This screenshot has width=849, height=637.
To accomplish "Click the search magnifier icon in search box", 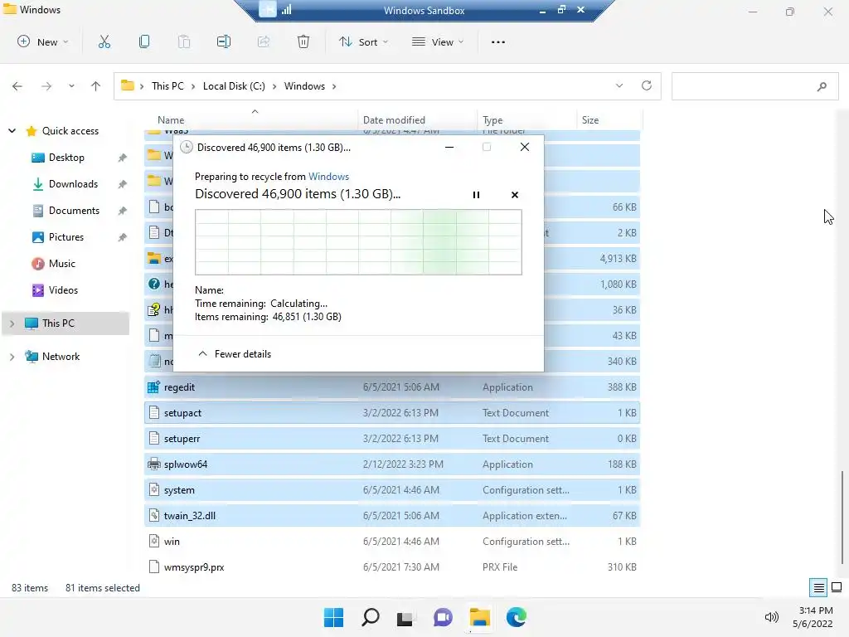I will click(x=822, y=86).
